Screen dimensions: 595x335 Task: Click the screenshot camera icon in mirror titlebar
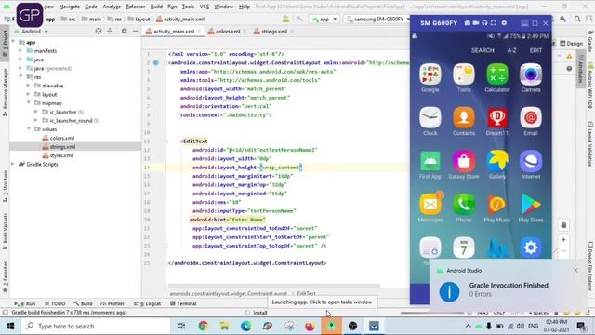pos(467,23)
